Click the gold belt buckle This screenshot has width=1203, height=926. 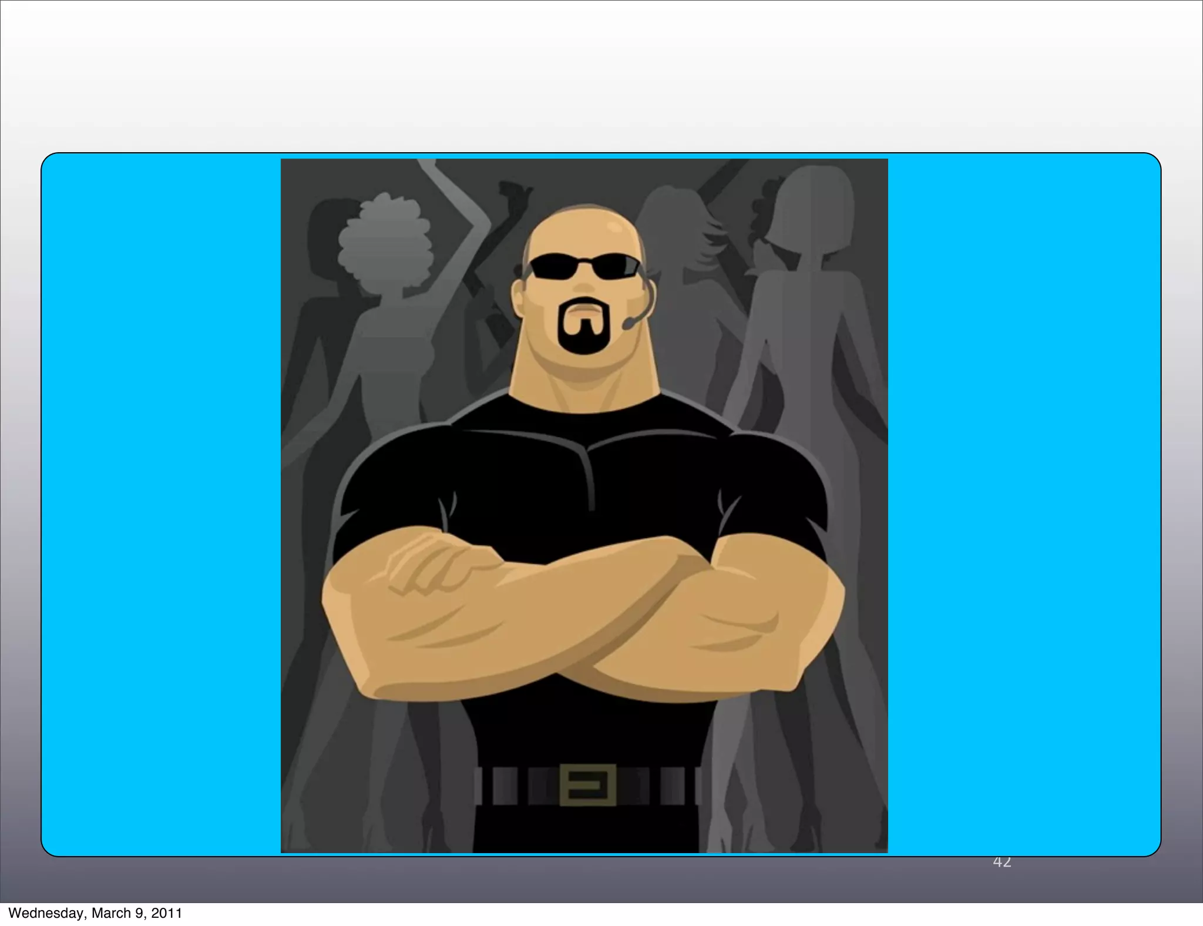(588, 784)
